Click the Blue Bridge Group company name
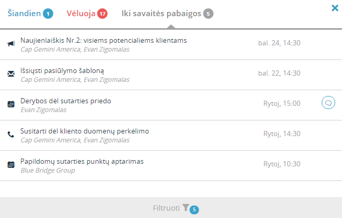 point(48,171)
